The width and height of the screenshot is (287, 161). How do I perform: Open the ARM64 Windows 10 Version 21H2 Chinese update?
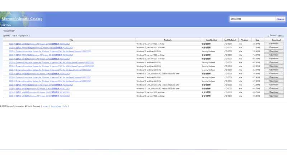tap(41, 85)
